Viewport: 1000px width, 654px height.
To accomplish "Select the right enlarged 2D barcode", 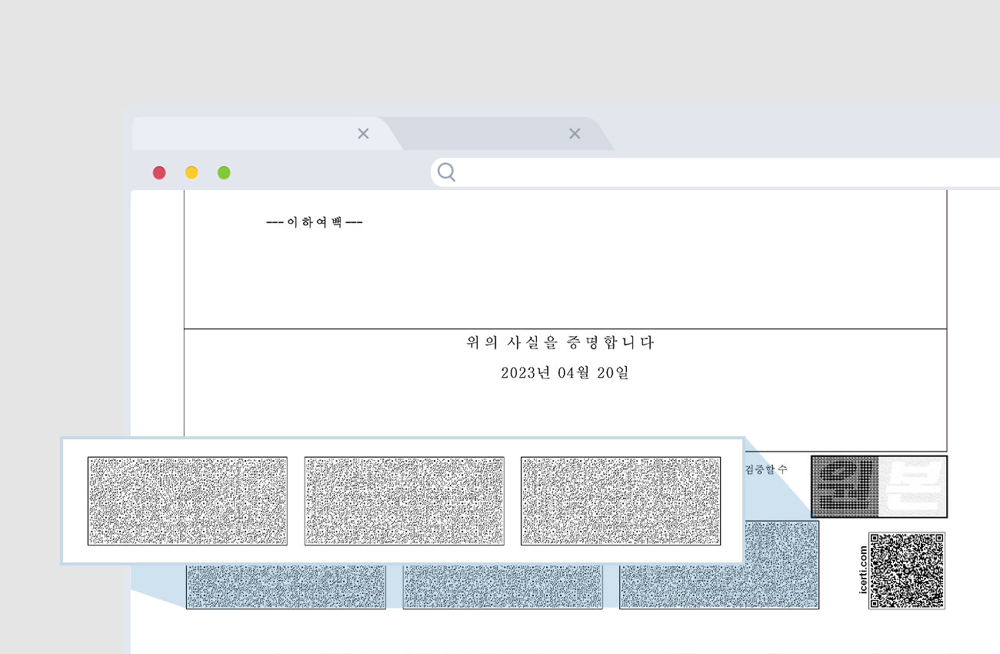I will click(621, 501).
